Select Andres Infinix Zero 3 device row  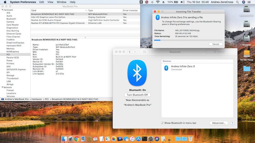pyautogui.click(x=197, y=68)
